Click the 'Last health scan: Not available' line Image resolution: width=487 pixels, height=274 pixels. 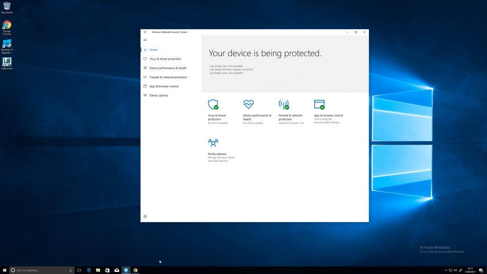pos(226,73)
